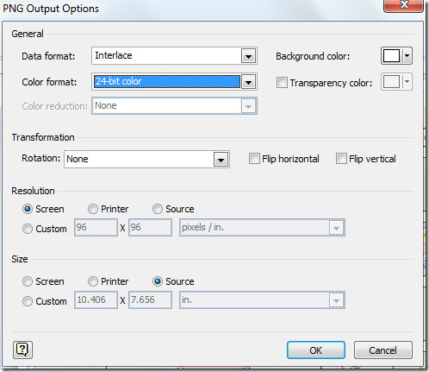Open the Rotation dropdown
Viewport: 429px width, 372px height.
coord(221,160)
